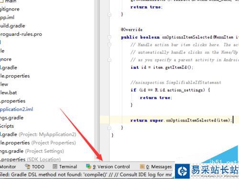
Task: Select the ngs.gradle file above Scripts
Action: click(x=12, y=118)
